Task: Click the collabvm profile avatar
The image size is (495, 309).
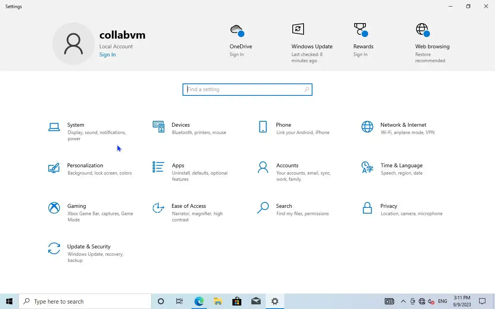Action: click(73, 44)
